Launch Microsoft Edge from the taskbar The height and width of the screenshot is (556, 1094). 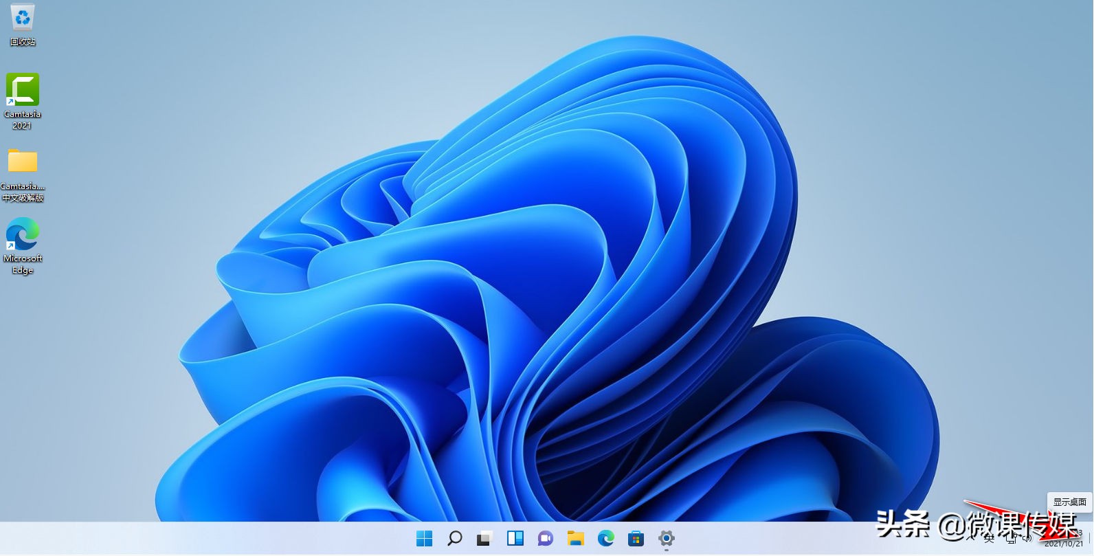coord(606,539)
